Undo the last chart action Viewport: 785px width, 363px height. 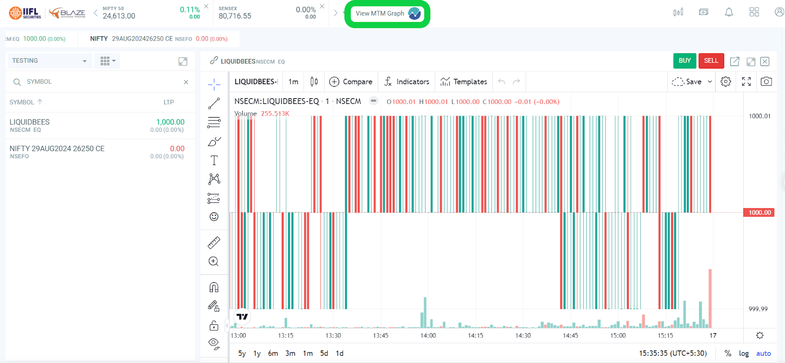501,82
